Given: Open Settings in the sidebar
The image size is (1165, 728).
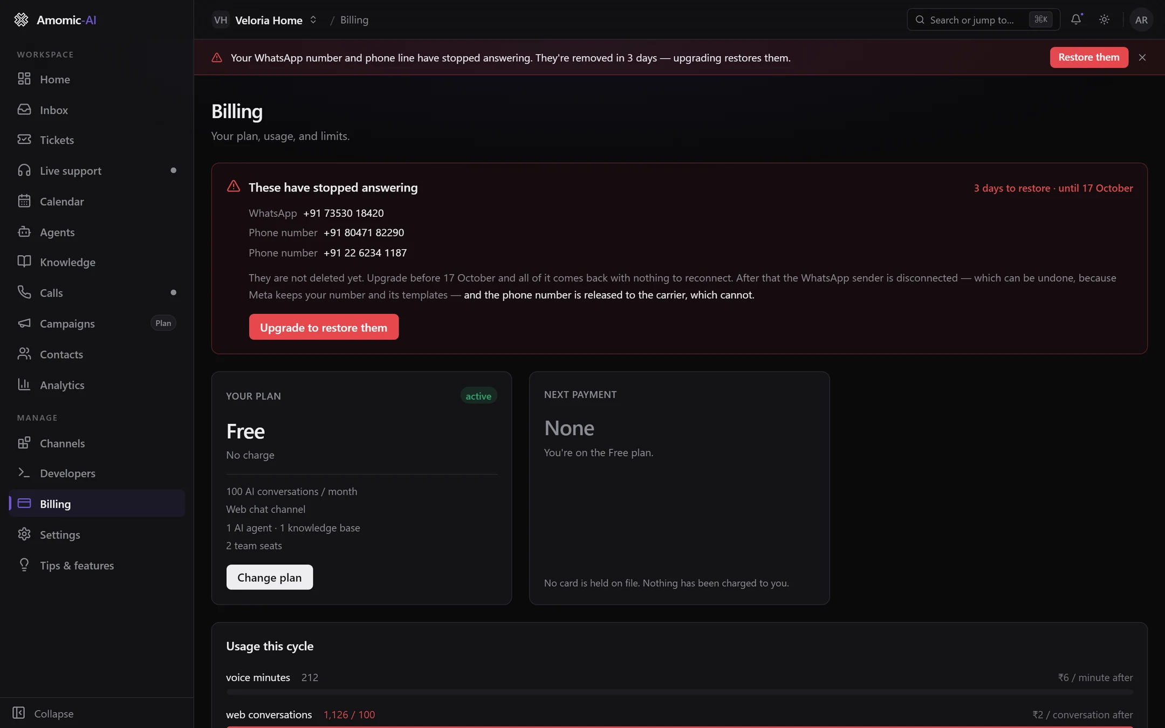Looking at the screenshot, I should click(x=97, y=534).
